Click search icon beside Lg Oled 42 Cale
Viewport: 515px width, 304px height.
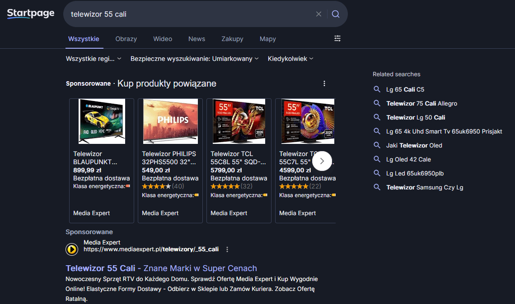tap(377, 159)
